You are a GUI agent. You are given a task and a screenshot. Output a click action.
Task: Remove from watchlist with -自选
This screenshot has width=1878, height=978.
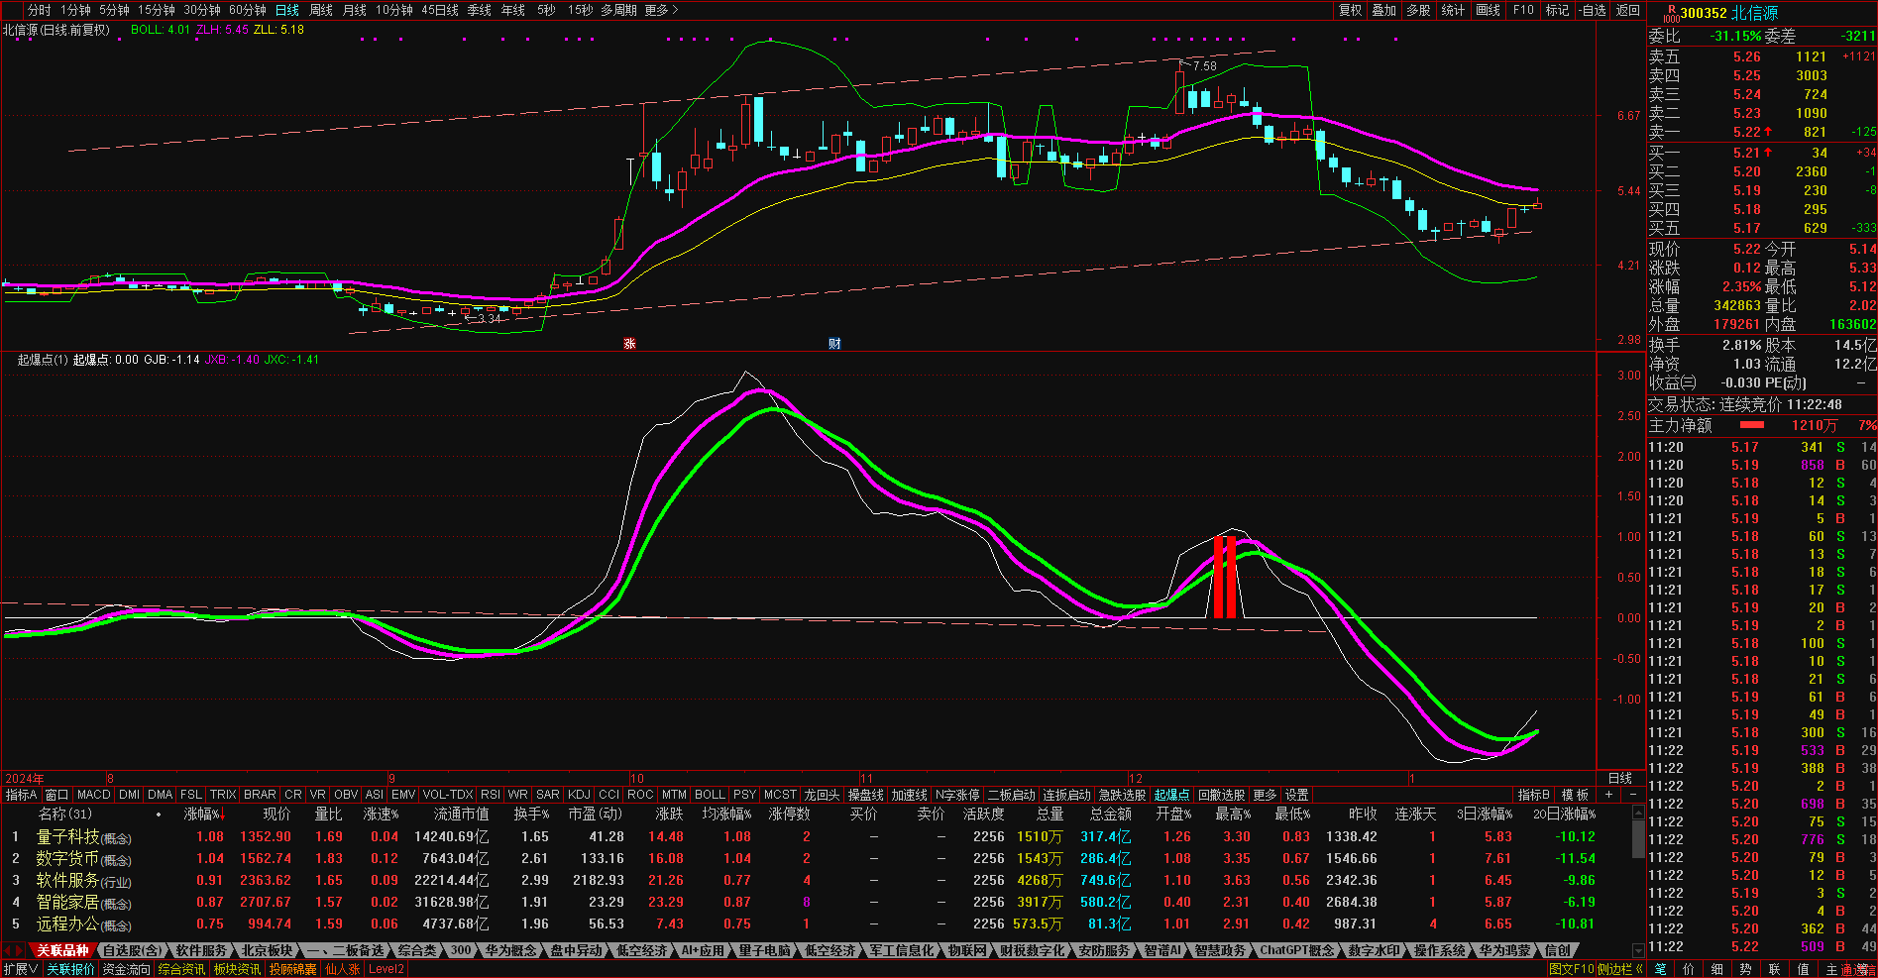(1593, 10)
